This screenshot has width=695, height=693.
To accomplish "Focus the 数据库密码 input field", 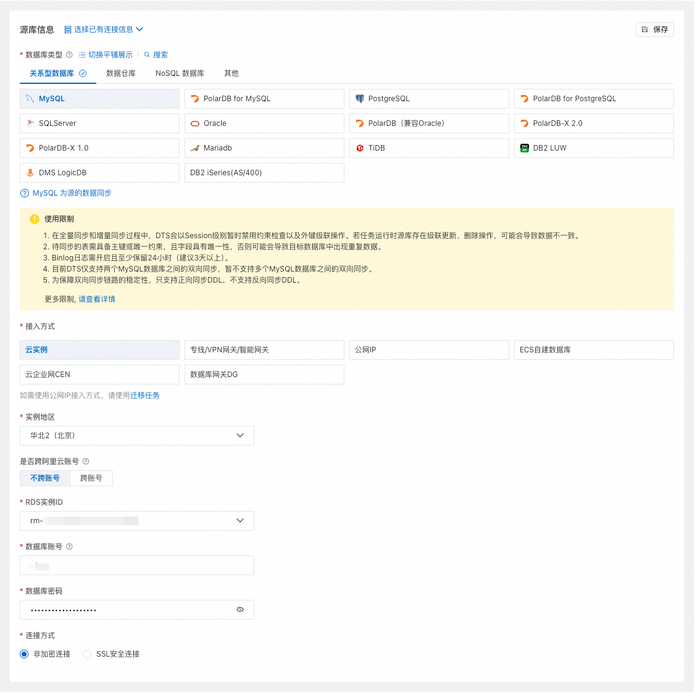I will (137, 610).
